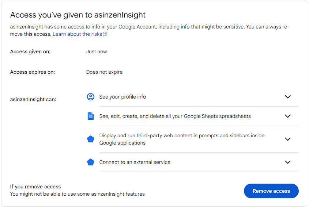The width and height of the screenshot is (309, 207).
Task: Expand the See your profile info chevron
Action: click(x=288, y=97)
